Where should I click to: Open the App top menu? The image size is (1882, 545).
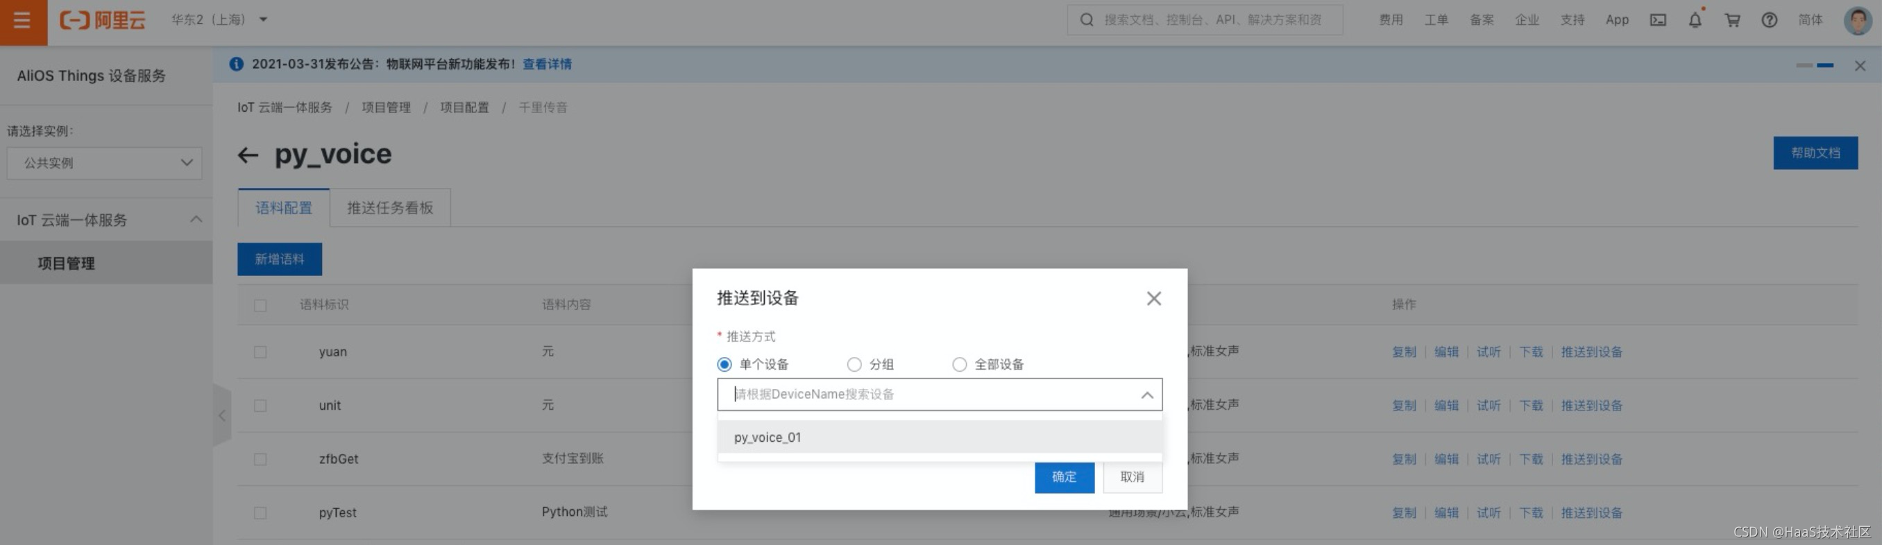coord(1617,20)
